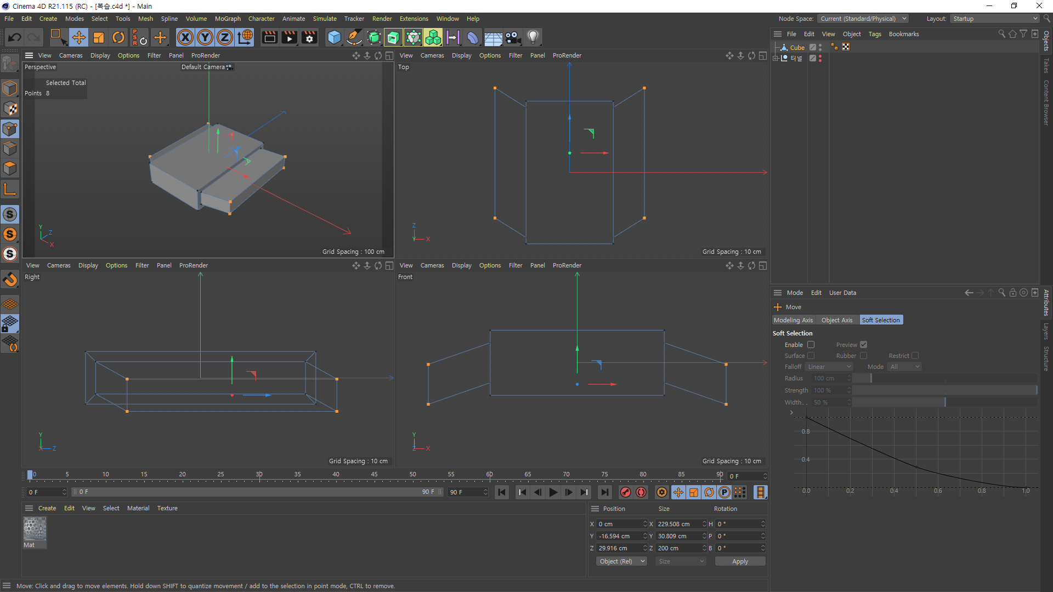Open the Light object icon

click(x=533, y=37)
